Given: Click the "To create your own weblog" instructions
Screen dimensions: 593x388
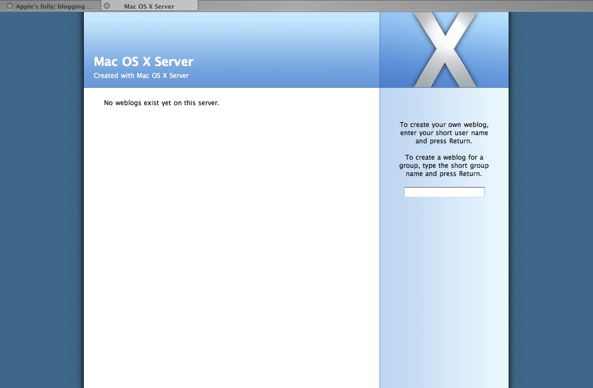Looking at the screenshot, I should coord(444,133).
